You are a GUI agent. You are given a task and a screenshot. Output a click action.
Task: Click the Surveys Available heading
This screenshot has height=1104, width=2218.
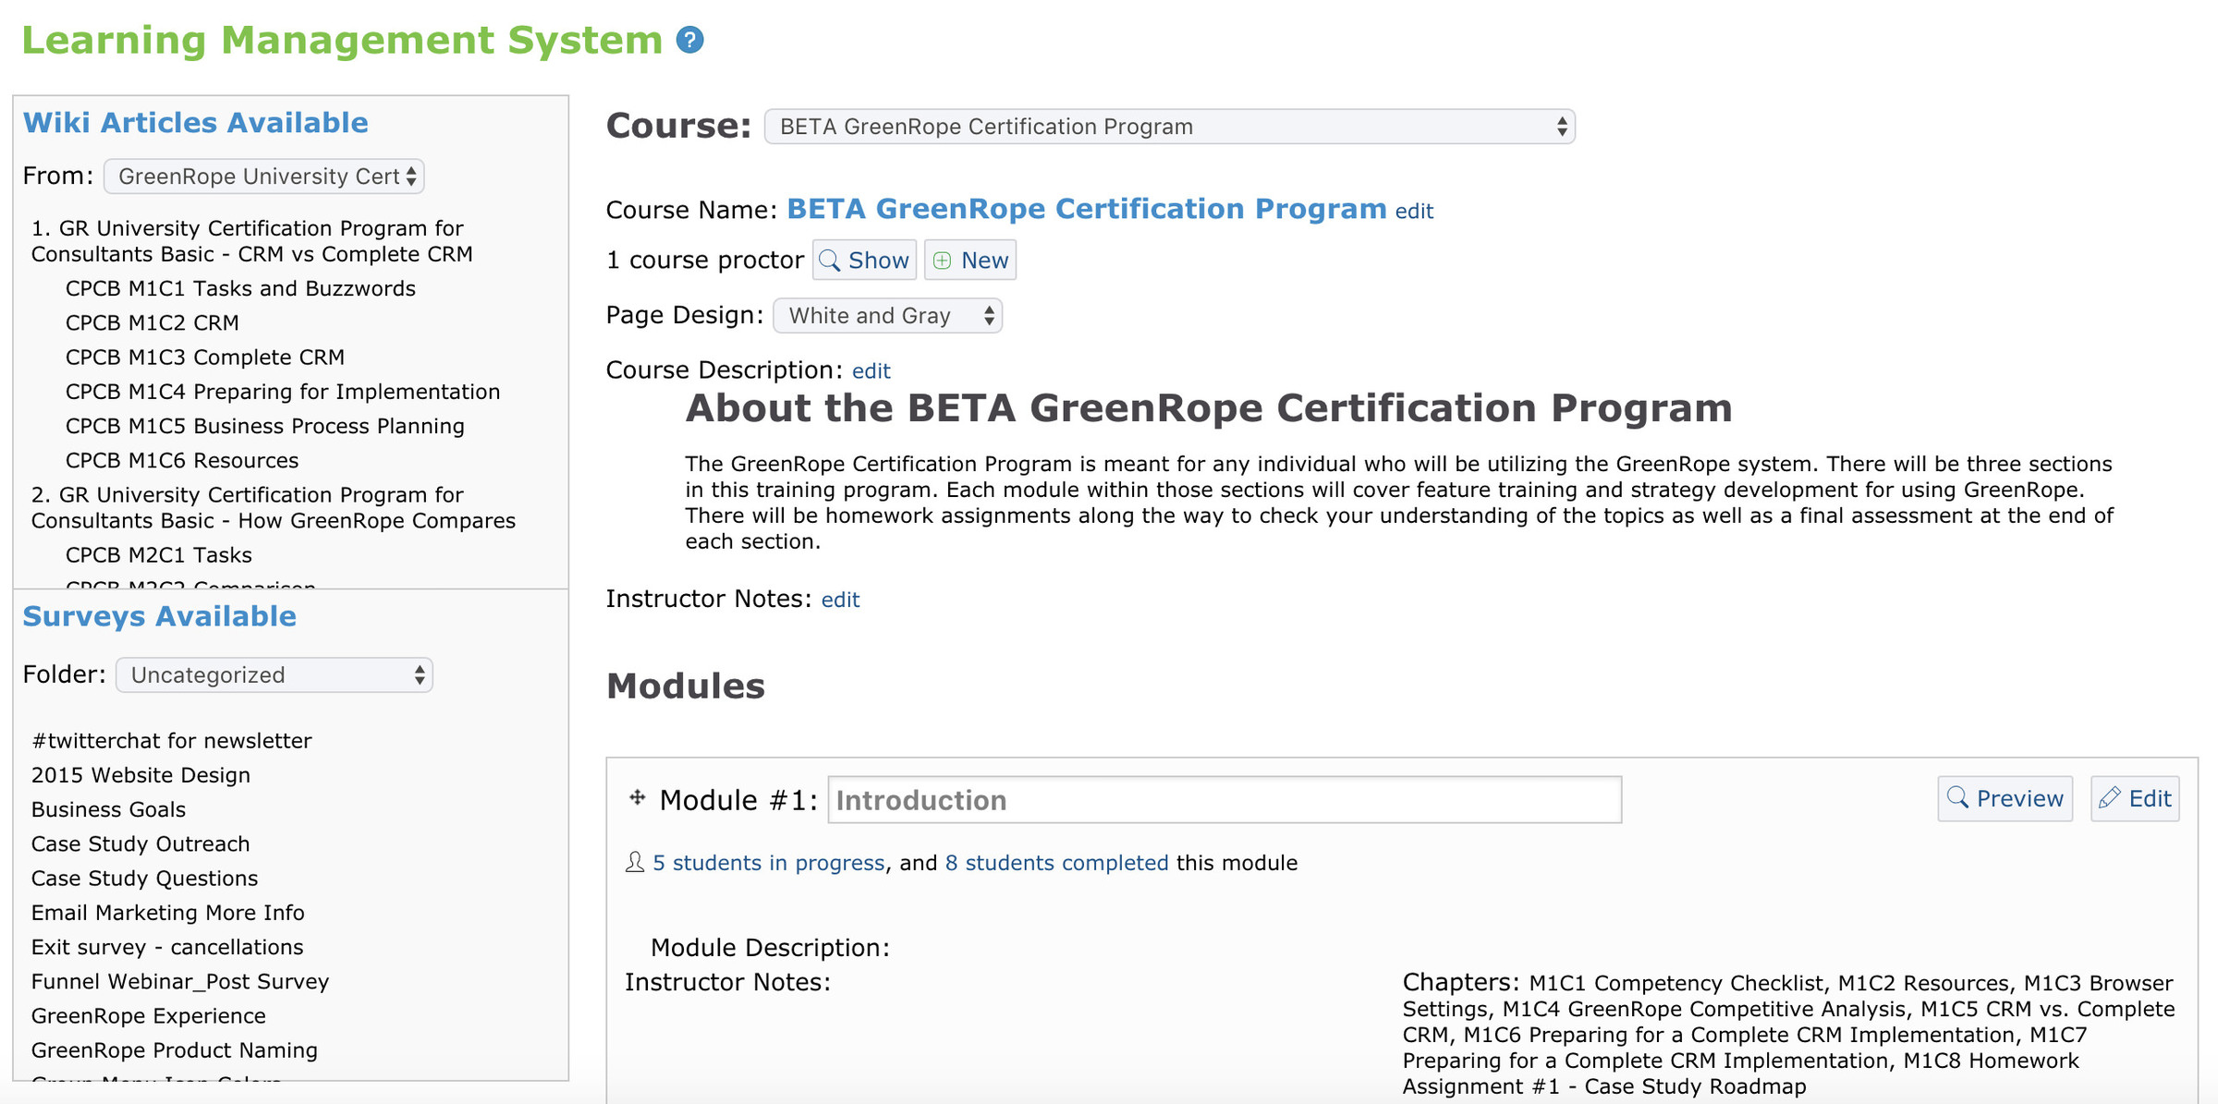point(159,616)
